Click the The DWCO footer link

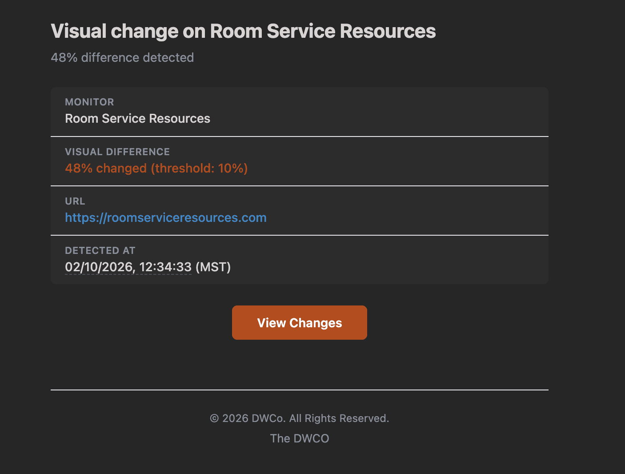(x=299, y=438)
